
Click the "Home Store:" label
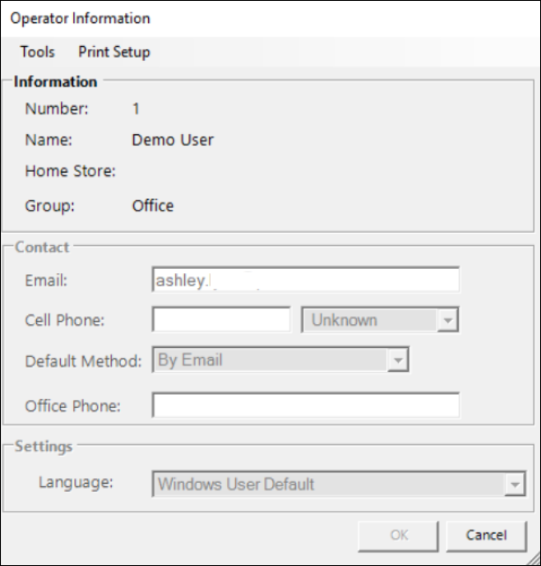(71, 172)
